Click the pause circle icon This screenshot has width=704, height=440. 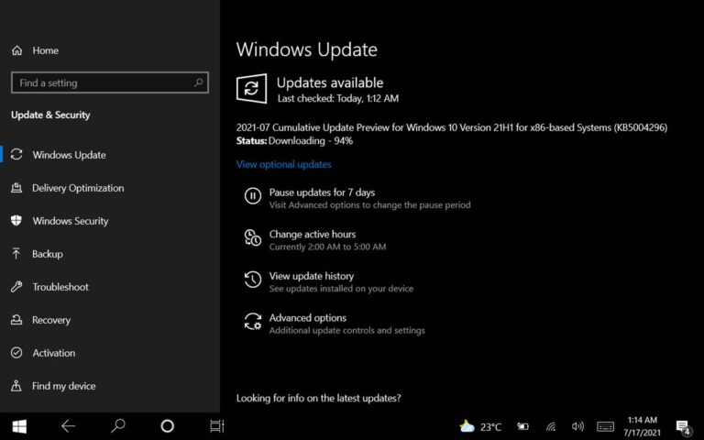pyautogui.click(x=253, y=196)
